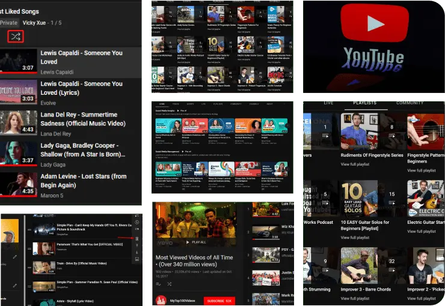Image resolution: width=445 pixels, height=306 pixels.
Task: Select Lana Del Rey Summertime Sadness title
Action: tap(83, 119)
